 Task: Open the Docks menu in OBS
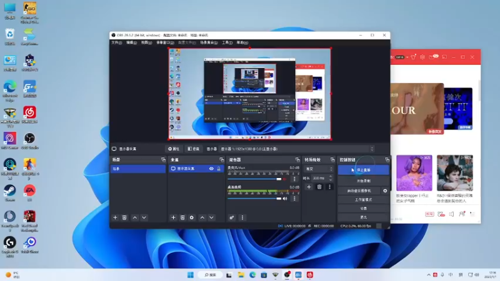165,42
